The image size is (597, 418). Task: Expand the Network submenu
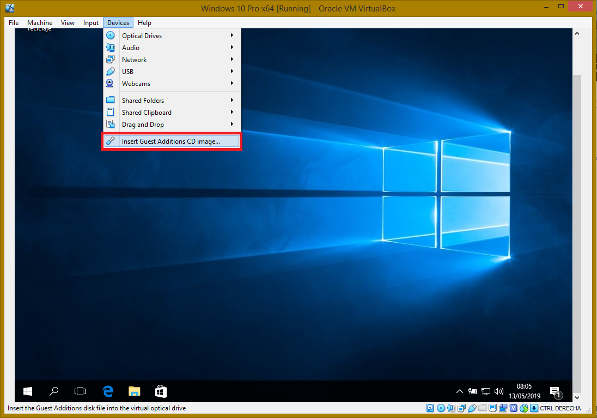point(172,60)
